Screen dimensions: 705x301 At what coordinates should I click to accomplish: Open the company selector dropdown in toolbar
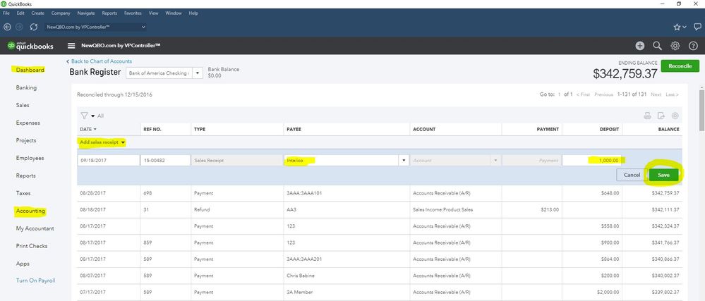pos(96,27)
